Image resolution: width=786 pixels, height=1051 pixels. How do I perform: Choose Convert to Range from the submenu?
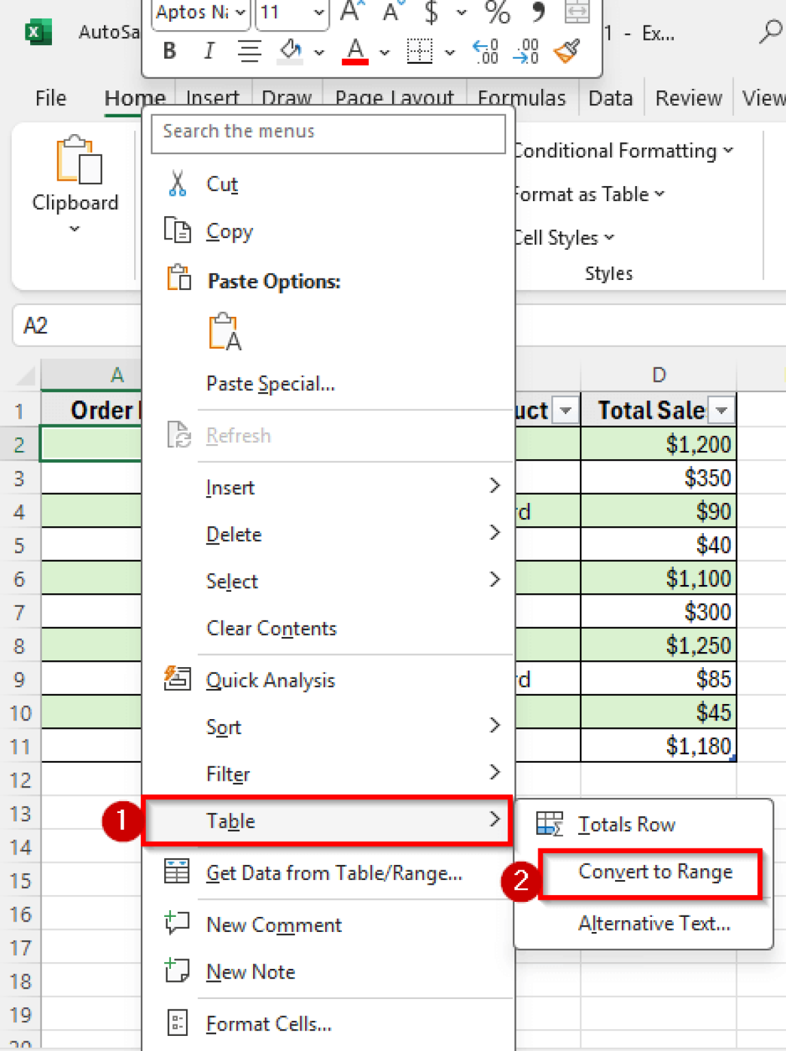click(x=655, y=872)
